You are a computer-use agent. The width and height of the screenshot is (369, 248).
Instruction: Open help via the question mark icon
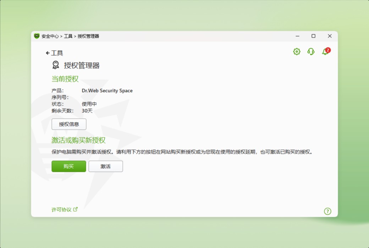coord(327,211)
